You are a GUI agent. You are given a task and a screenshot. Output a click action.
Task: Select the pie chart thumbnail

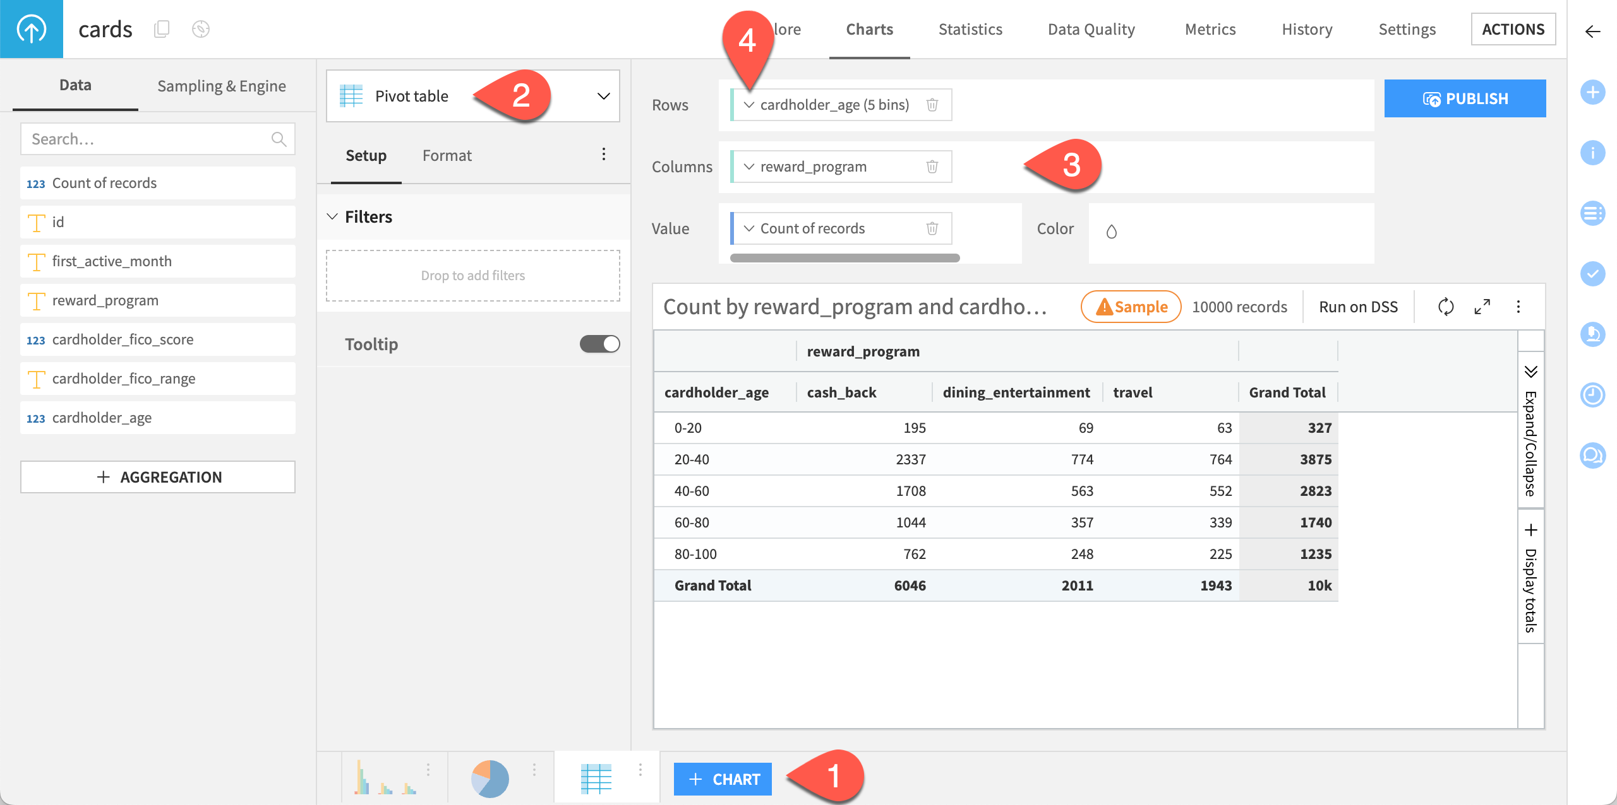(x=490, y=779)
